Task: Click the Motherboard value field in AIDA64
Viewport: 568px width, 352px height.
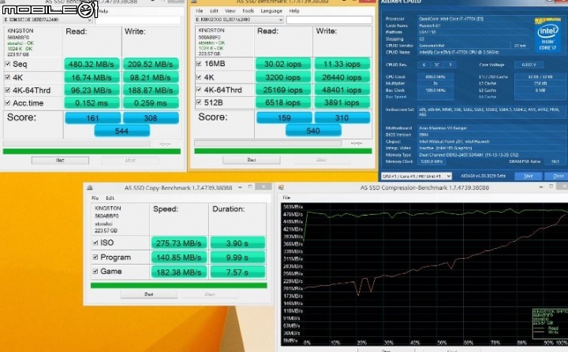Action: 491,128
